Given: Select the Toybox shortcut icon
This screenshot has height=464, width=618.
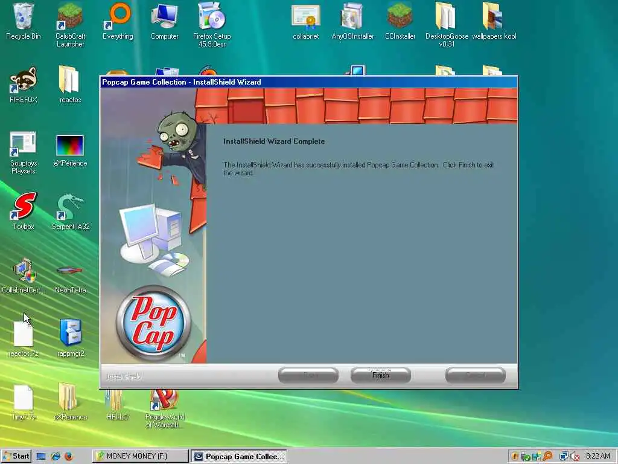Looking at the screenshot, I should (x=24, y=211).
